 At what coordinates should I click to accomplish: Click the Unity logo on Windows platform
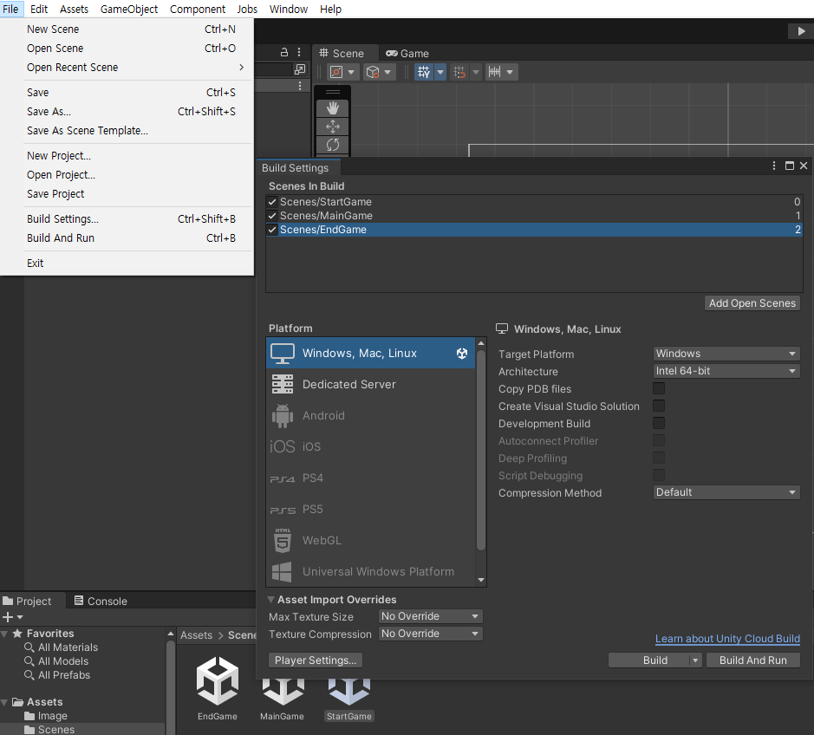[462, 354]
